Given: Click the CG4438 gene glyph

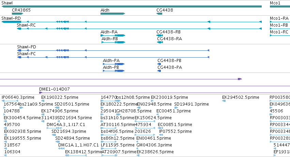Looking at the screenshot, I should click(x=159, y=14).
